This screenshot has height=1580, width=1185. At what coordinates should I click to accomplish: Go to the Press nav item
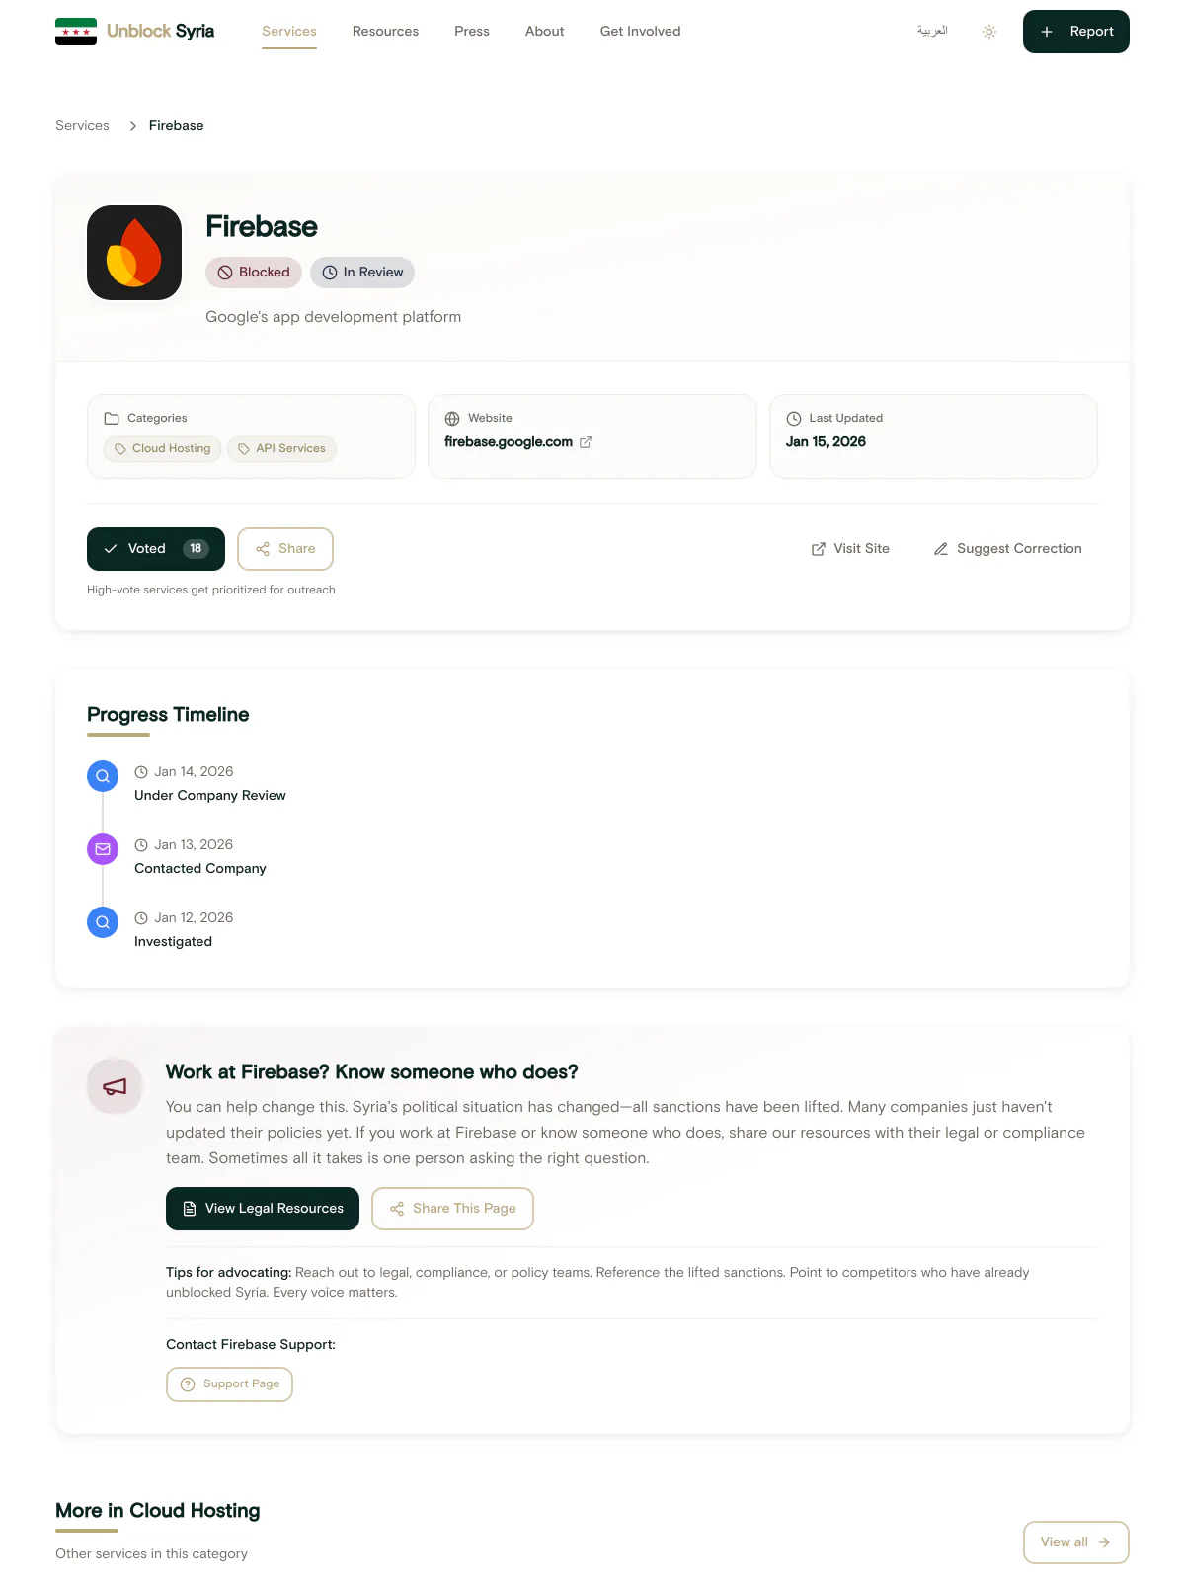(x=472, y=32)
